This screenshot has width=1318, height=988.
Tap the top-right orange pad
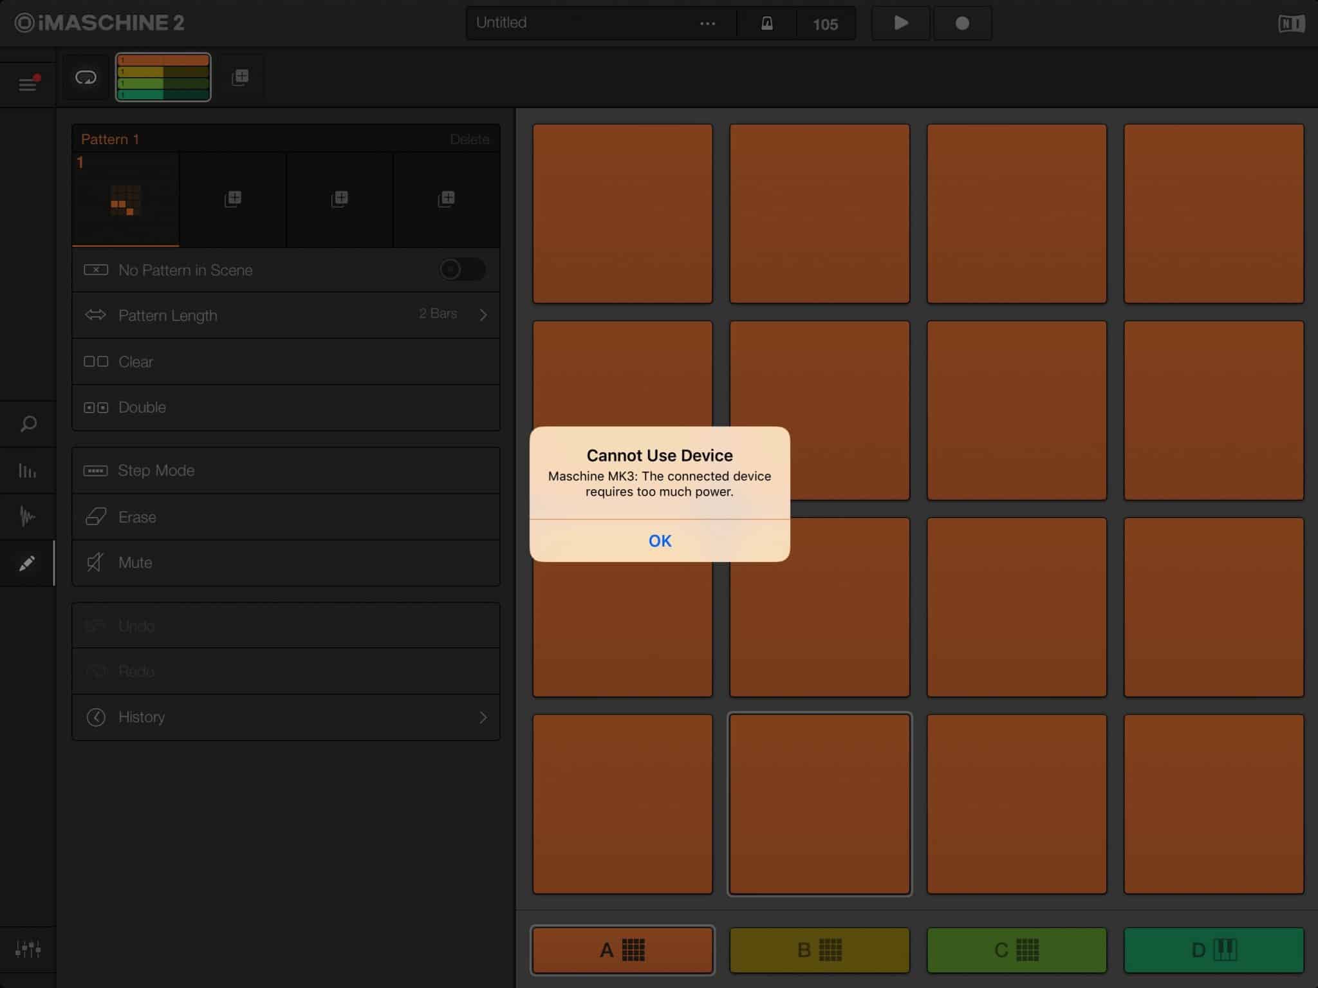click(1214, 214)
